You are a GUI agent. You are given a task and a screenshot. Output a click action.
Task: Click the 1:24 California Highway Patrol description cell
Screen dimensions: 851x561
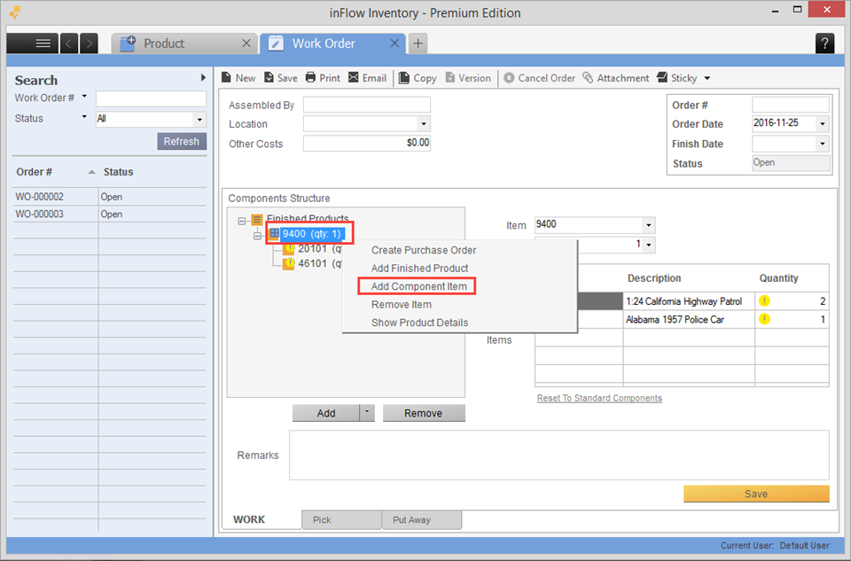click(689, 301)
